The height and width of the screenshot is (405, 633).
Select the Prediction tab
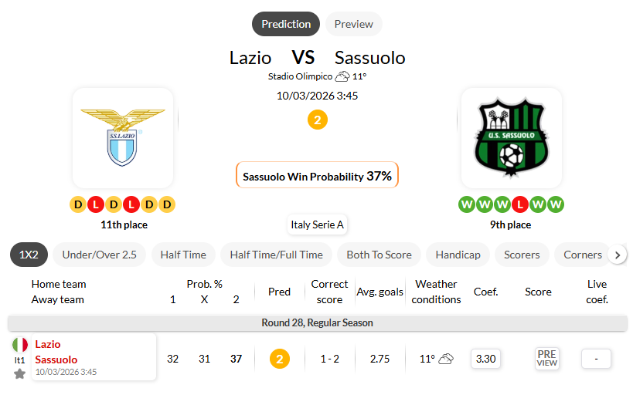click(x=286, y=24)
